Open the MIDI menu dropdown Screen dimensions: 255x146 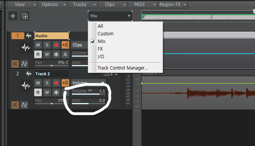[143, 5]
